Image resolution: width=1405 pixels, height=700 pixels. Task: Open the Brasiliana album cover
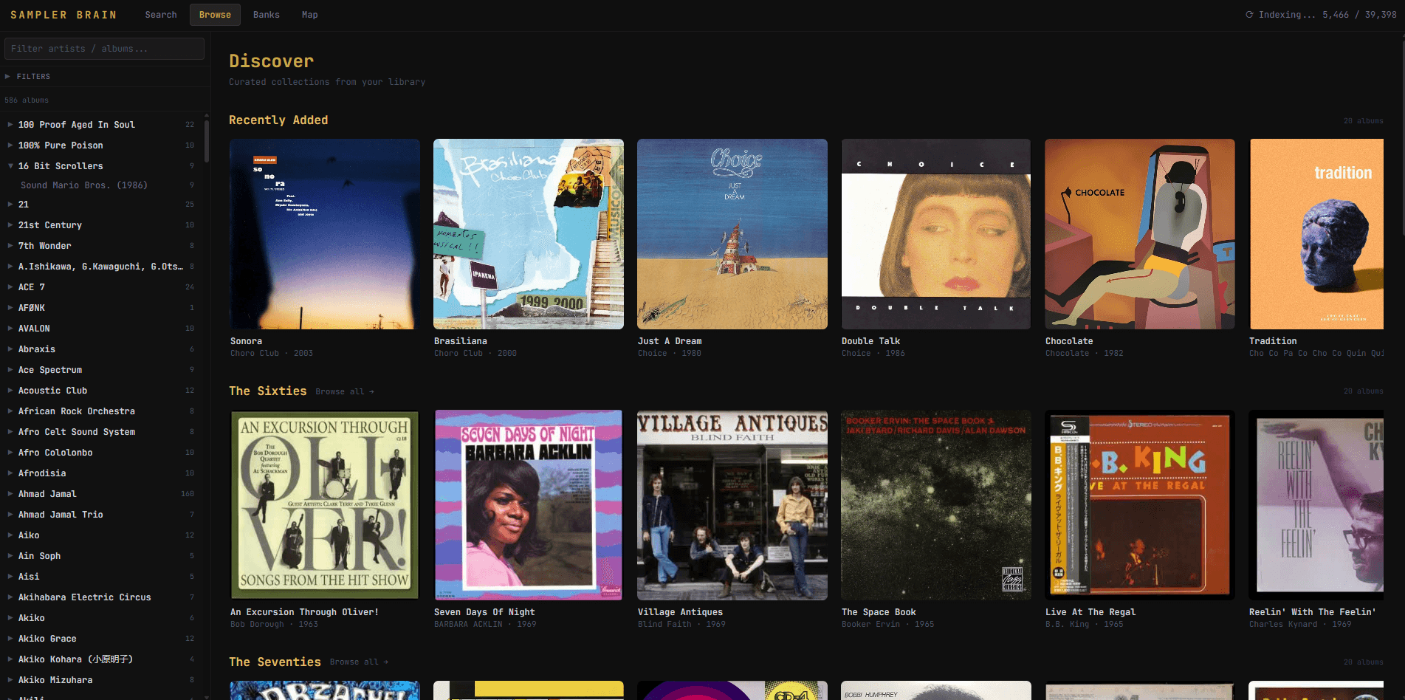coord(529,234)
